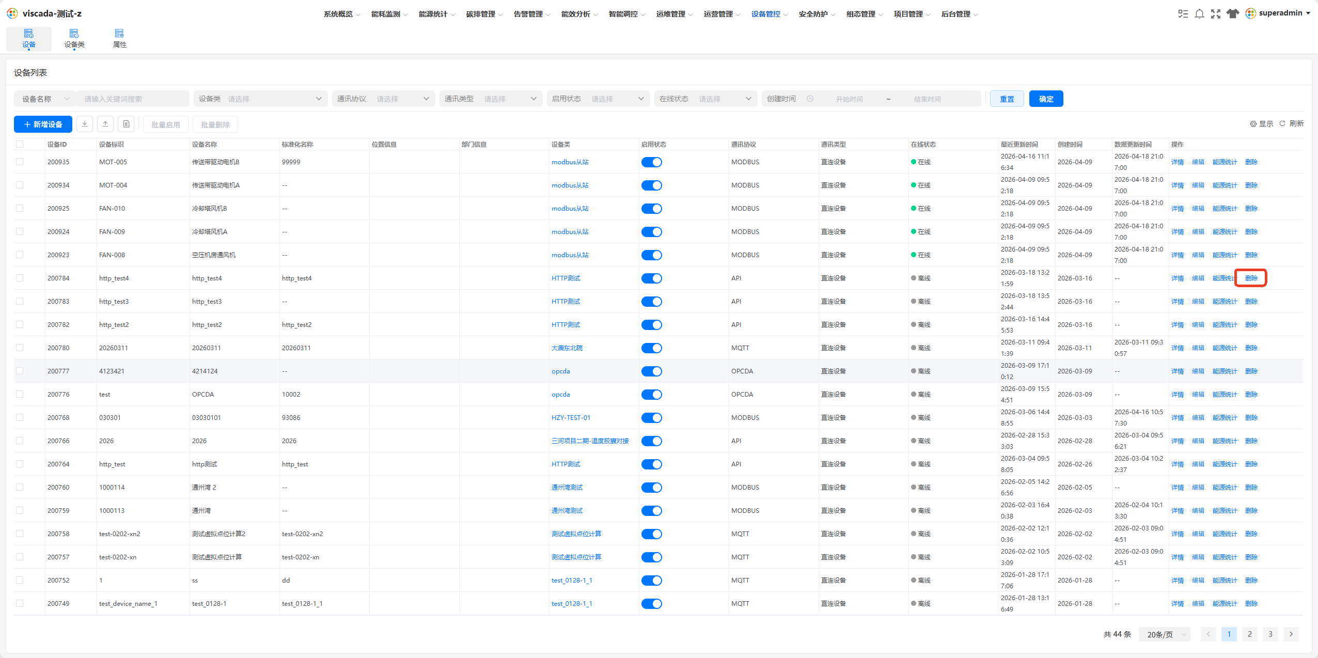Click the 开始时间 date input
The width and height of the screenshot is (1318, 658).
point(850,99)
